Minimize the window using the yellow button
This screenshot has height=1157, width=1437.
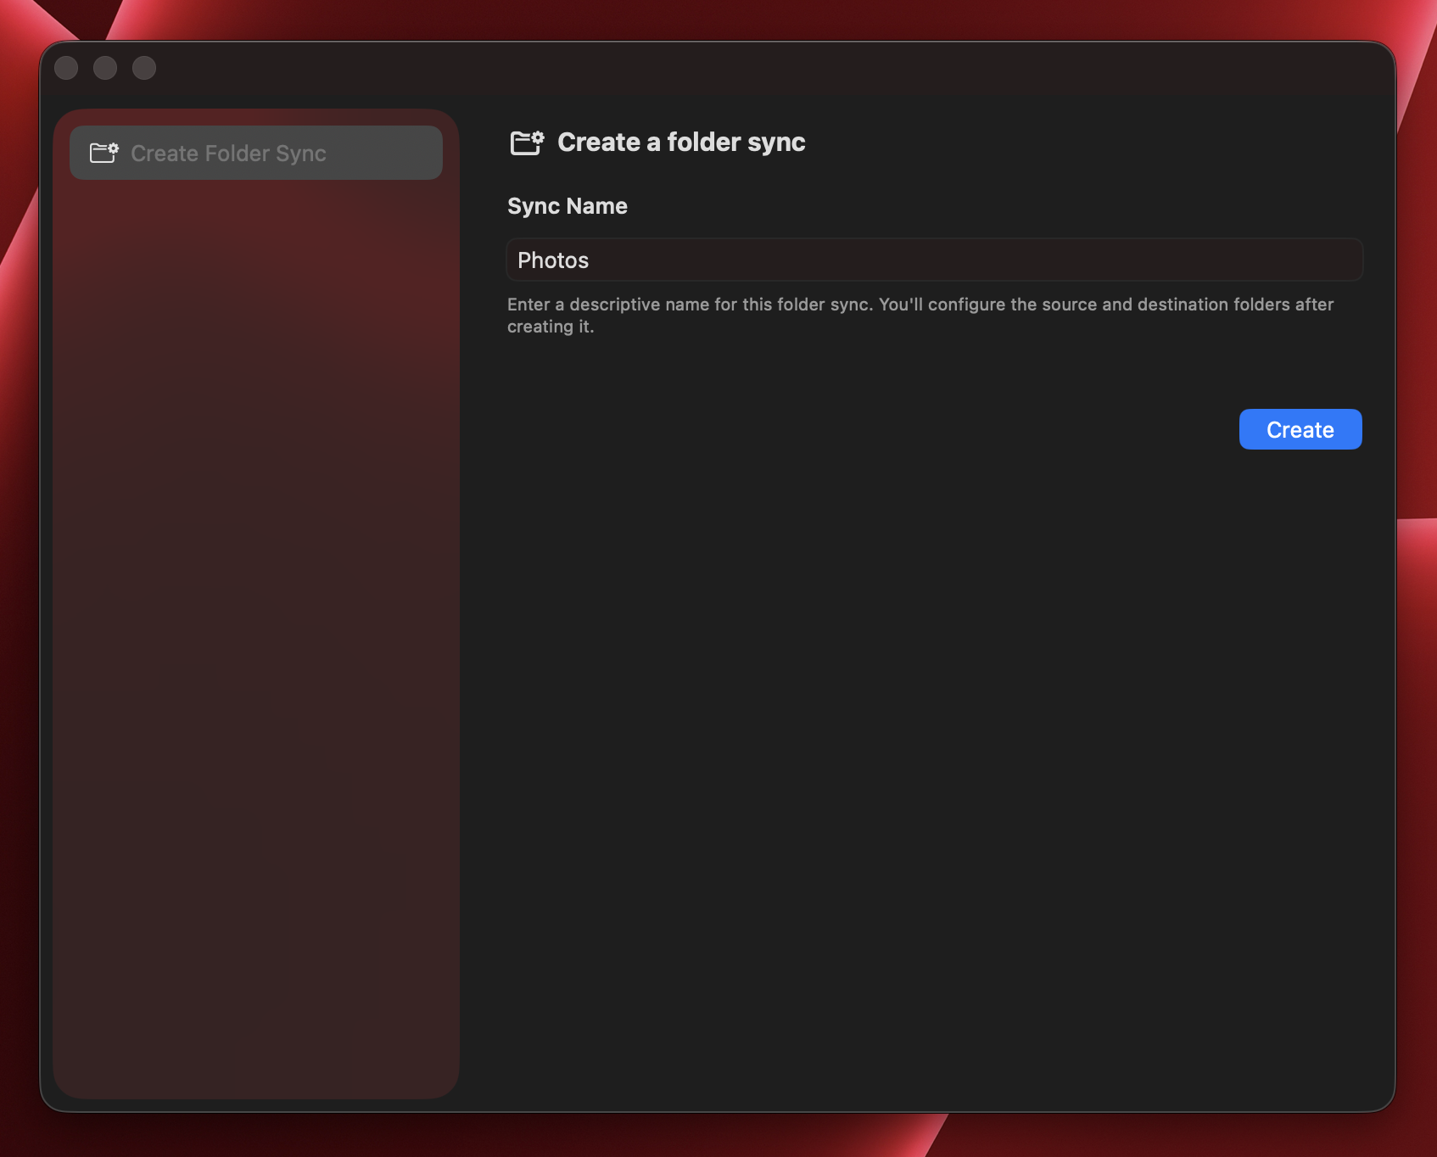105,67
